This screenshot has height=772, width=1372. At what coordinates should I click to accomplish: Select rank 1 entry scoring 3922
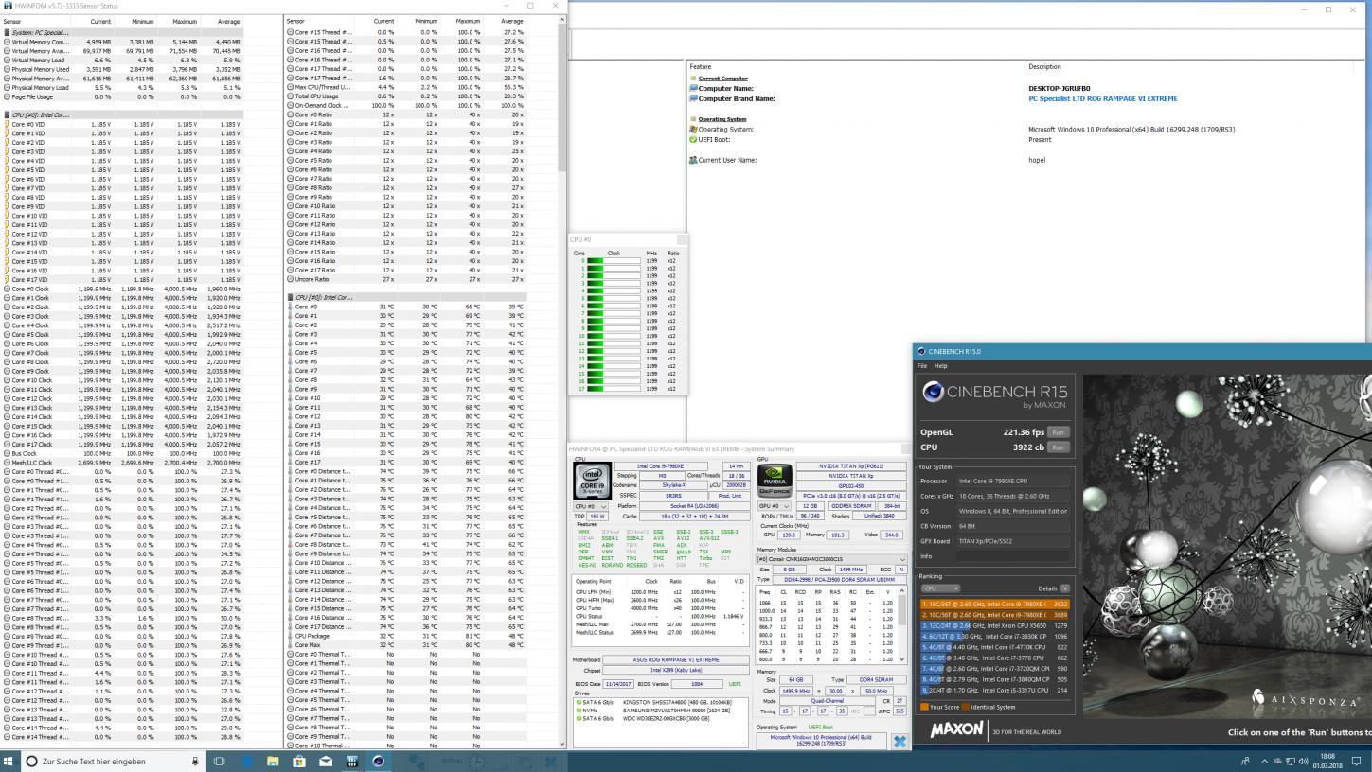994,604
